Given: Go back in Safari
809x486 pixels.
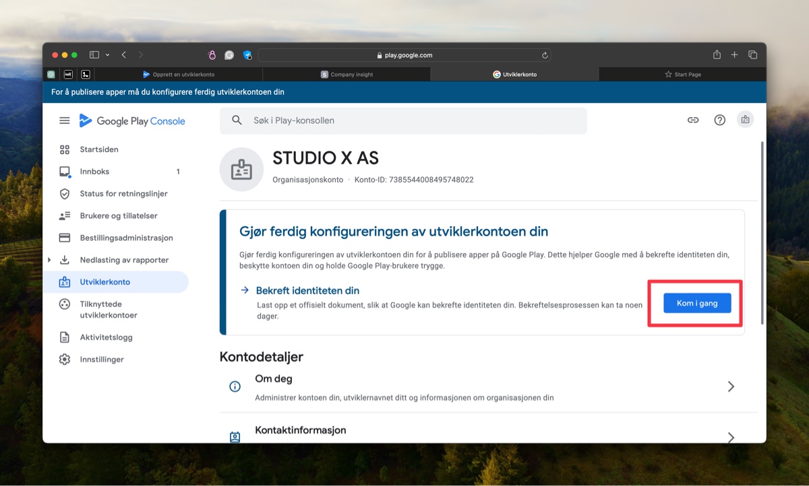Looking at the screenshot, I should pos(124,55).
